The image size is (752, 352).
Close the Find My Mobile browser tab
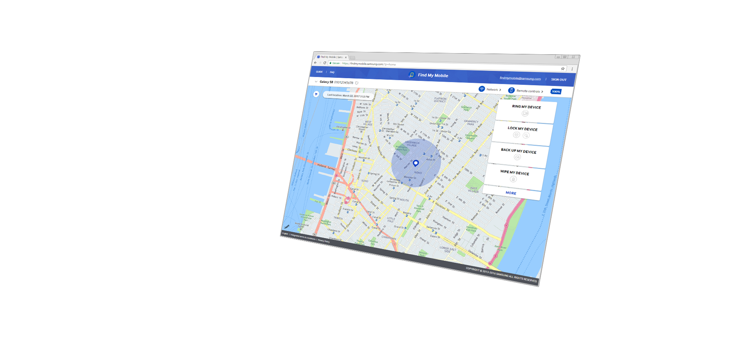pyautogui.click(x=346, y=57)
